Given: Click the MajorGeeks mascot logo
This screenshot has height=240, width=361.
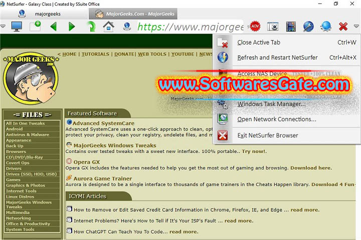Looking at the screenshot, I should pyautogui.click(x=31, y=78).
